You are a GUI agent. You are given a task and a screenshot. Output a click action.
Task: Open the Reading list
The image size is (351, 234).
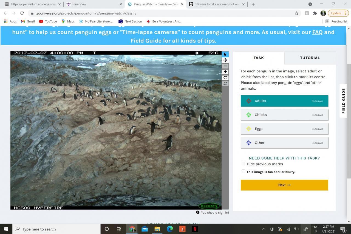336,21
